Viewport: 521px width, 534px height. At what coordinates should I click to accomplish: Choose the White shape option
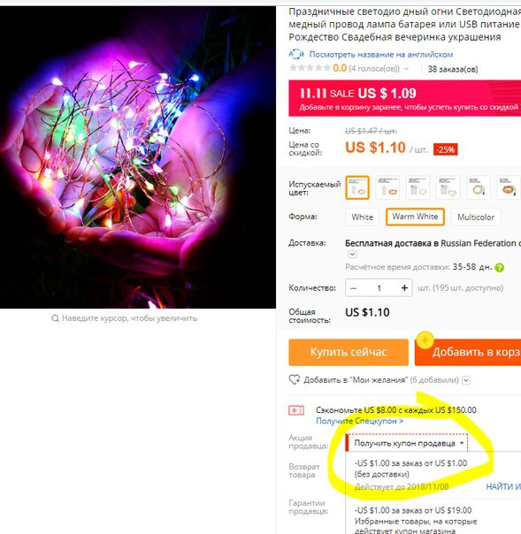[362, 217]
